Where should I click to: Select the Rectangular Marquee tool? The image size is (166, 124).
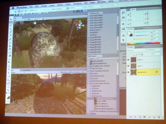click(x=11, y=22)
